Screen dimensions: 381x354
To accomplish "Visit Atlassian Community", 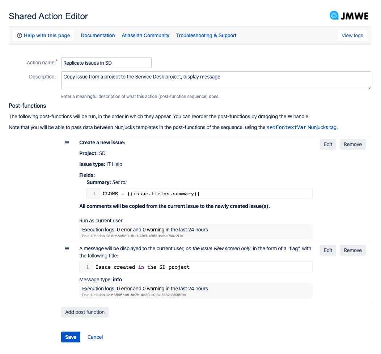I will [145, 35].
